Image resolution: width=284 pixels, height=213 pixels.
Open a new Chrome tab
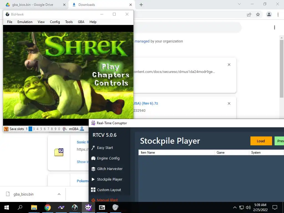pyautogui.click(x=141, y=5)
